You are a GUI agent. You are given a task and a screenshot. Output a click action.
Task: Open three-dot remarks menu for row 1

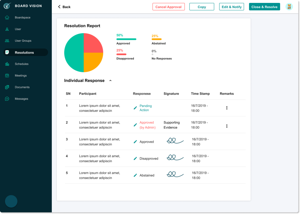point(227,108)
